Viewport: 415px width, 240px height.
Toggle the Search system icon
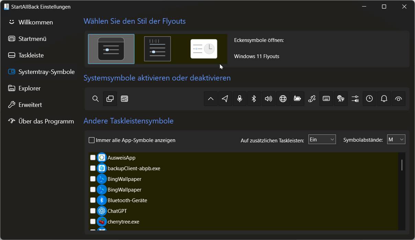click(x=96, y=99)
